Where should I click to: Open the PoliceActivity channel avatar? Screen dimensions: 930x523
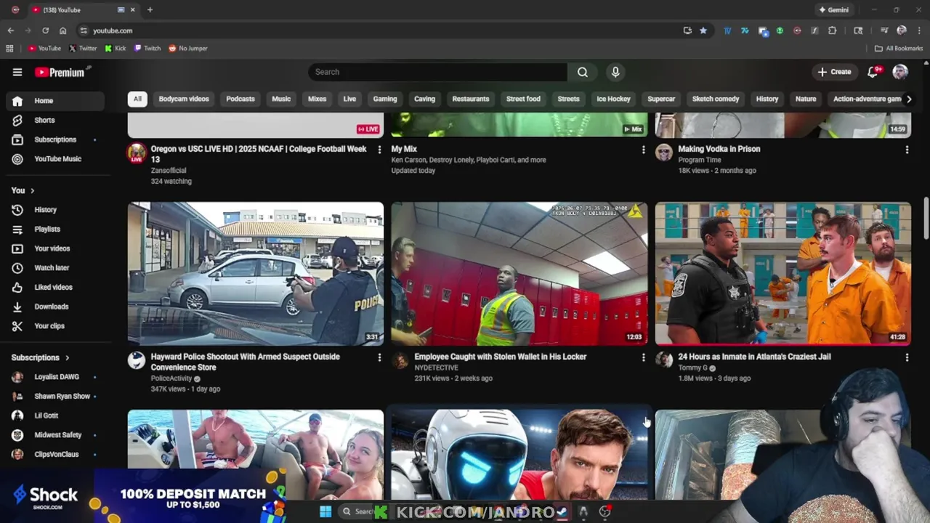point(137,360)
